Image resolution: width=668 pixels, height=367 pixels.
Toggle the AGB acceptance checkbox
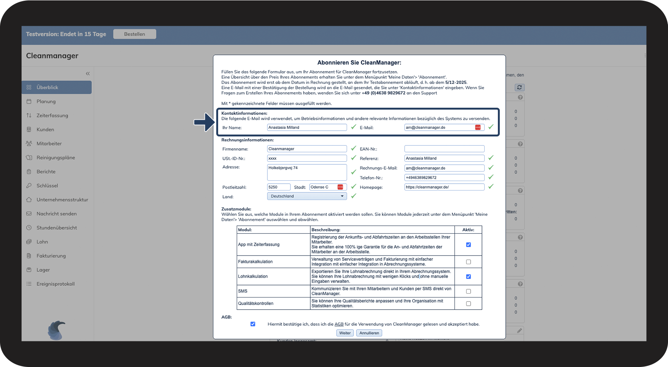pyautogui.click(x=253, y=324)
